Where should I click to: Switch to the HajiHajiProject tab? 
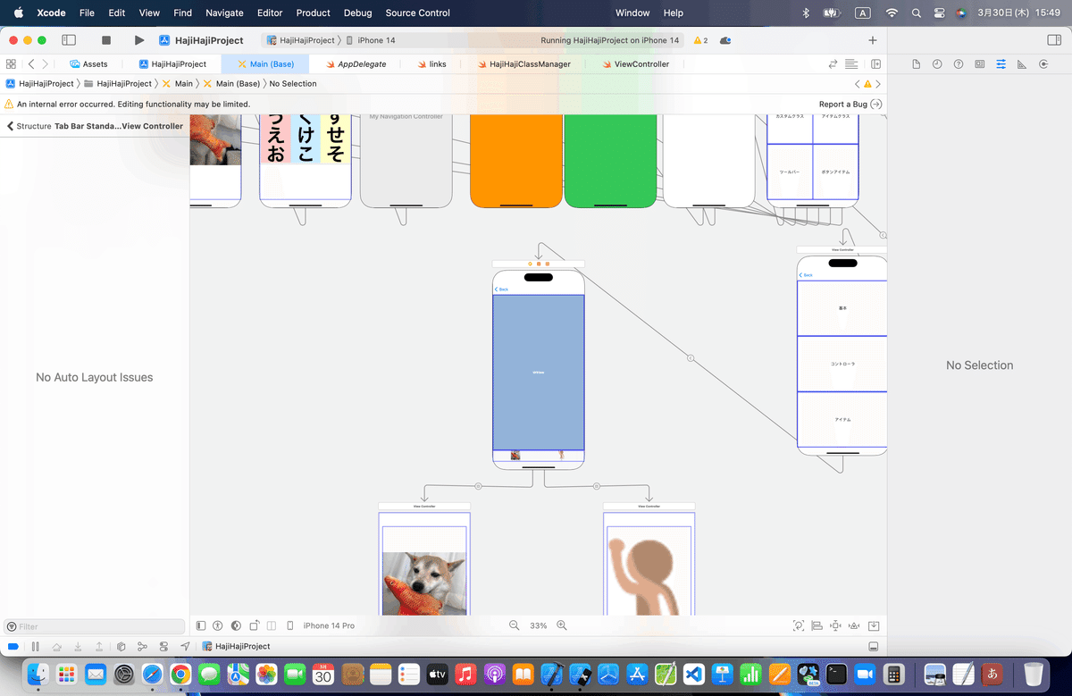[x=172, y=64]
